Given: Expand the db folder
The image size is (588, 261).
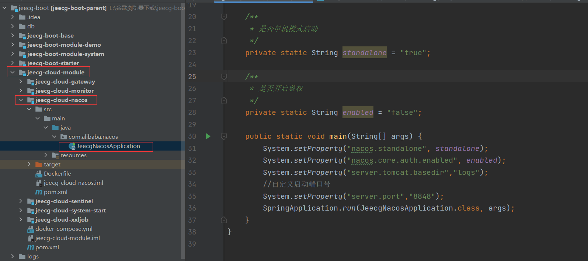Looking at the screenshot, I should click(13, 26).
